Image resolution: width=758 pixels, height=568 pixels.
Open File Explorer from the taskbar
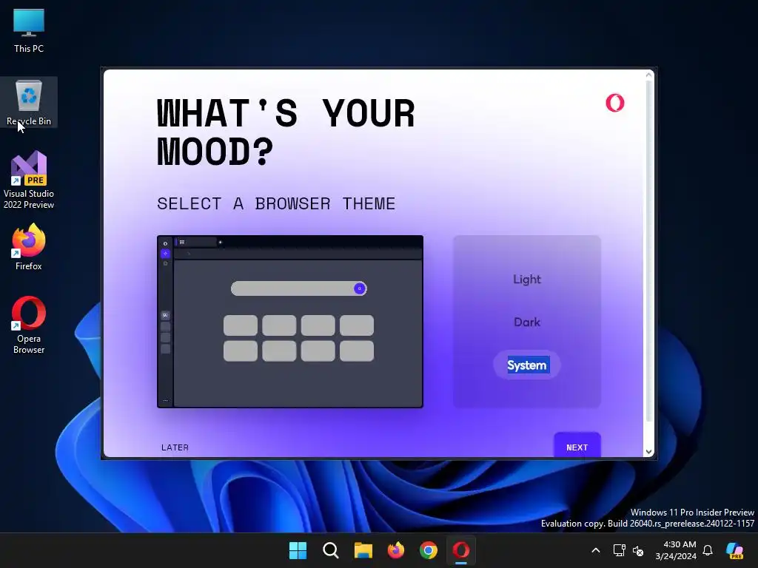(363, 550)
